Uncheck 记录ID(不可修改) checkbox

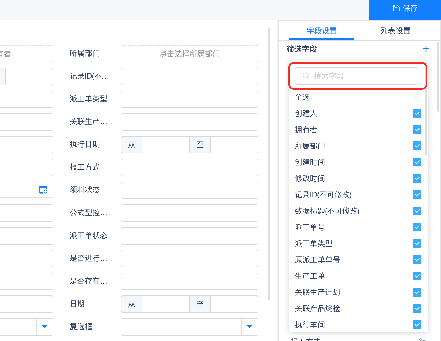(417, 195)
